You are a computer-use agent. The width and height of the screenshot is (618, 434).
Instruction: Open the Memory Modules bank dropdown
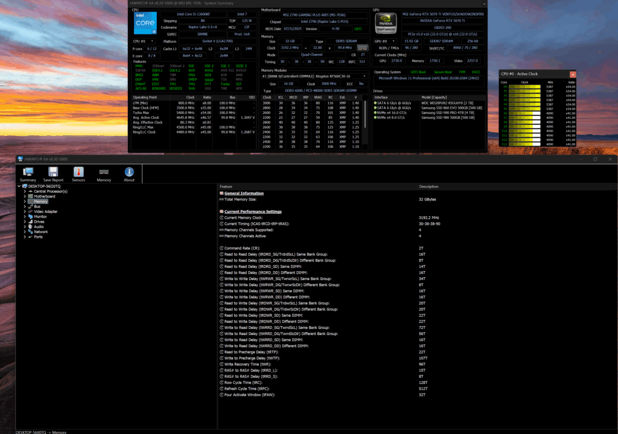(314, 76)
